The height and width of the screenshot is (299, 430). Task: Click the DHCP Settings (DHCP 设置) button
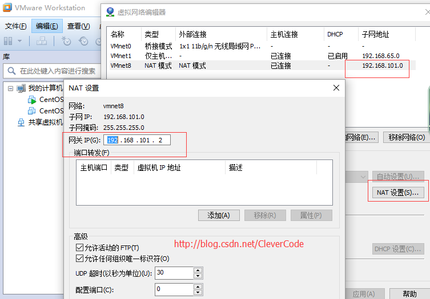coord(398,249)
